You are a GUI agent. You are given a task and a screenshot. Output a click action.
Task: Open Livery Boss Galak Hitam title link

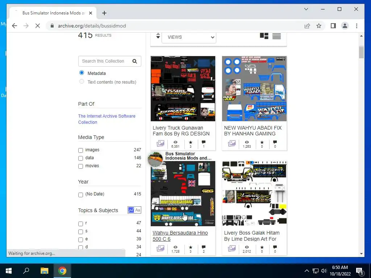click(252, 236)
